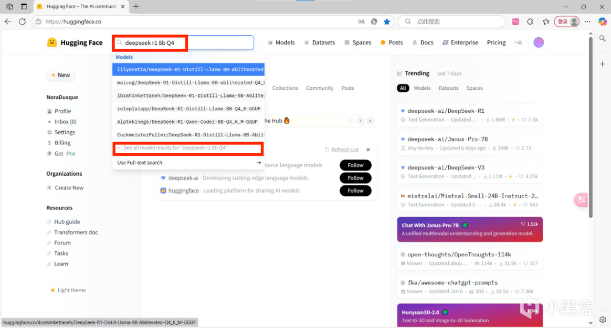Open the Enterprise navigation item
The height and width of the screenshot is (328, 611).
point(460,42)
